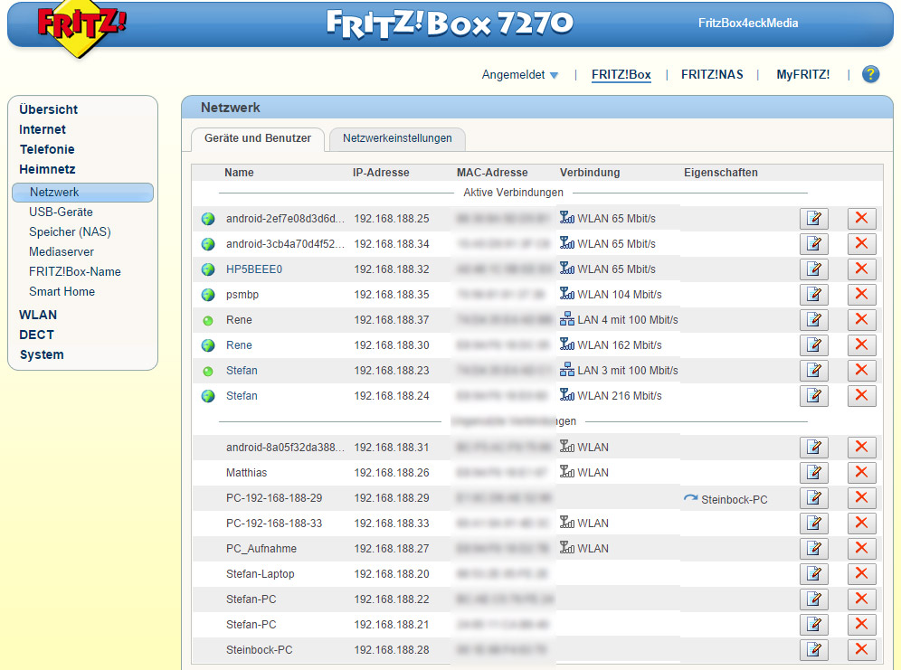Viewport: 901px width, 670px height.
Task: Delete the android-8a05f32da388 device entry
Action: click(x=861, y=447)
